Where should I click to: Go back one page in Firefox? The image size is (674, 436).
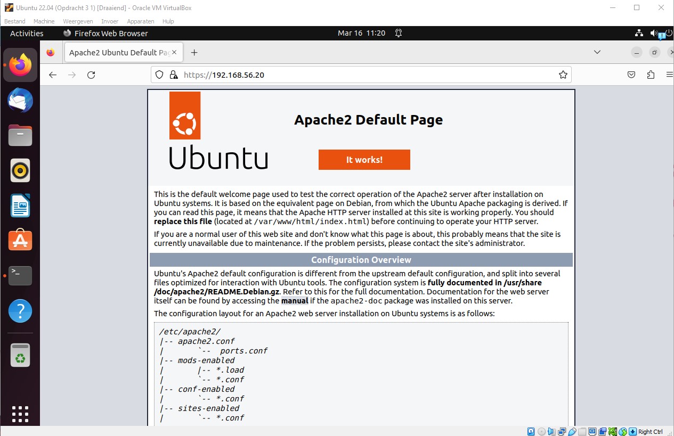pyautogui.click(x=52, y=75)
